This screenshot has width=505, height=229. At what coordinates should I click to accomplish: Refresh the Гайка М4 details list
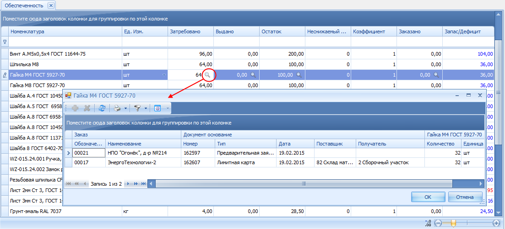point(102,109)
